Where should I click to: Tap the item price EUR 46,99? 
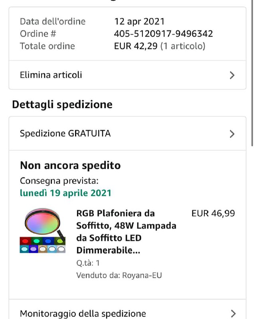point(213,213)
